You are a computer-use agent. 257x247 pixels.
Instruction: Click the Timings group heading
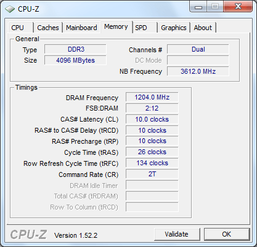(27, 88)
